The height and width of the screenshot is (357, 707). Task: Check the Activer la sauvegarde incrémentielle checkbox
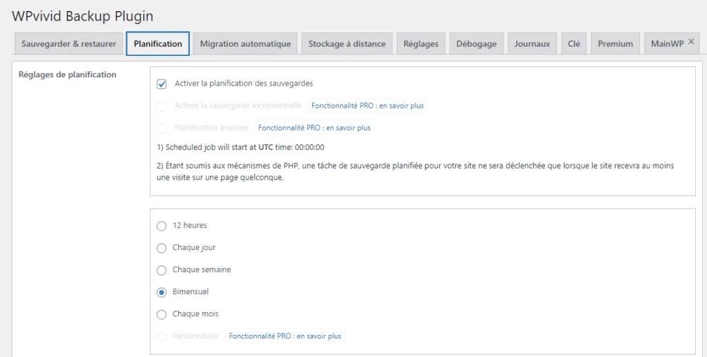[x=162, y=106]
